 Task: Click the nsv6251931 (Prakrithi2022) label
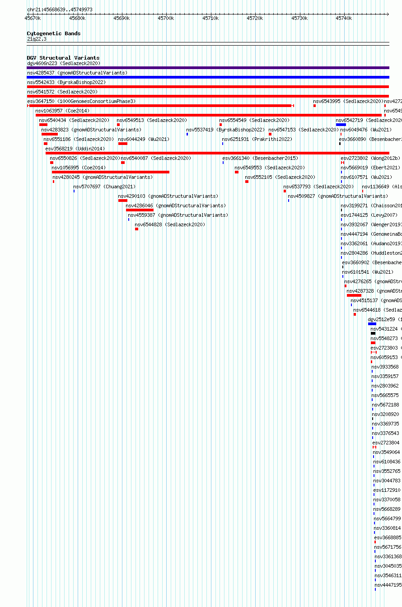point(257,139)
